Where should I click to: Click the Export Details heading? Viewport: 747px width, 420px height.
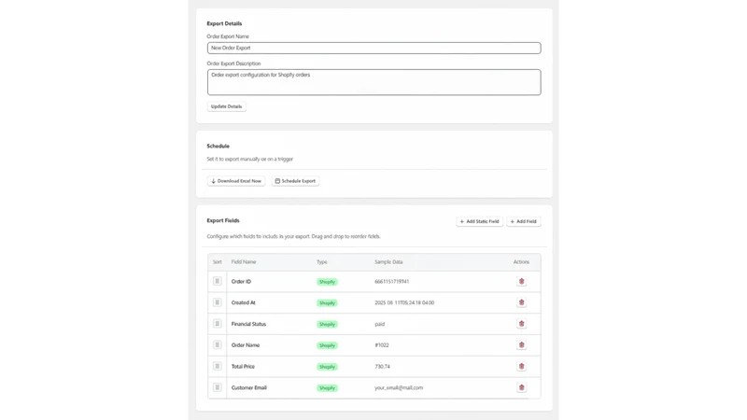[224, 23]
